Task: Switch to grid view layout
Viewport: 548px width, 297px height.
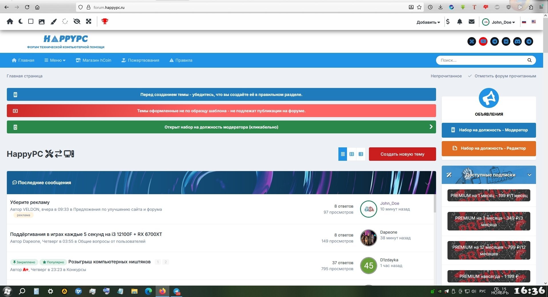Action: coord(352,154)
